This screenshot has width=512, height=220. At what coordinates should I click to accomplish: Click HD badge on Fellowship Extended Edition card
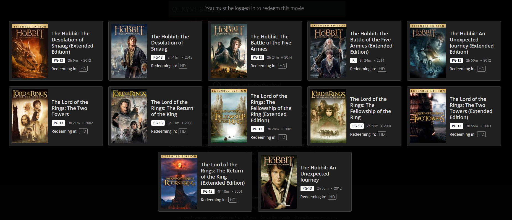(282, 137)
